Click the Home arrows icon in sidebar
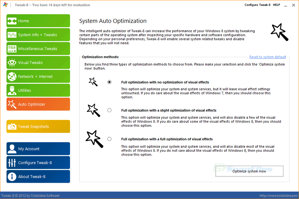The image size is (299, 199). click(12, 21)
